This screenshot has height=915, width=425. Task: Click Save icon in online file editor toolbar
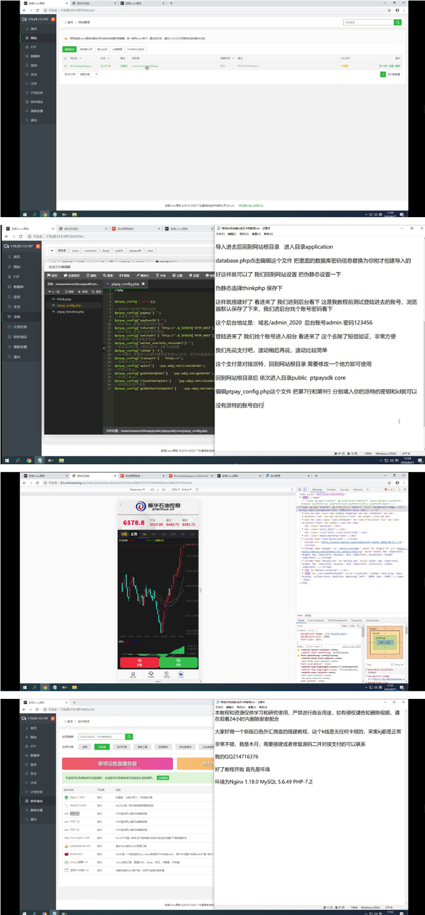tap(52, 275)
